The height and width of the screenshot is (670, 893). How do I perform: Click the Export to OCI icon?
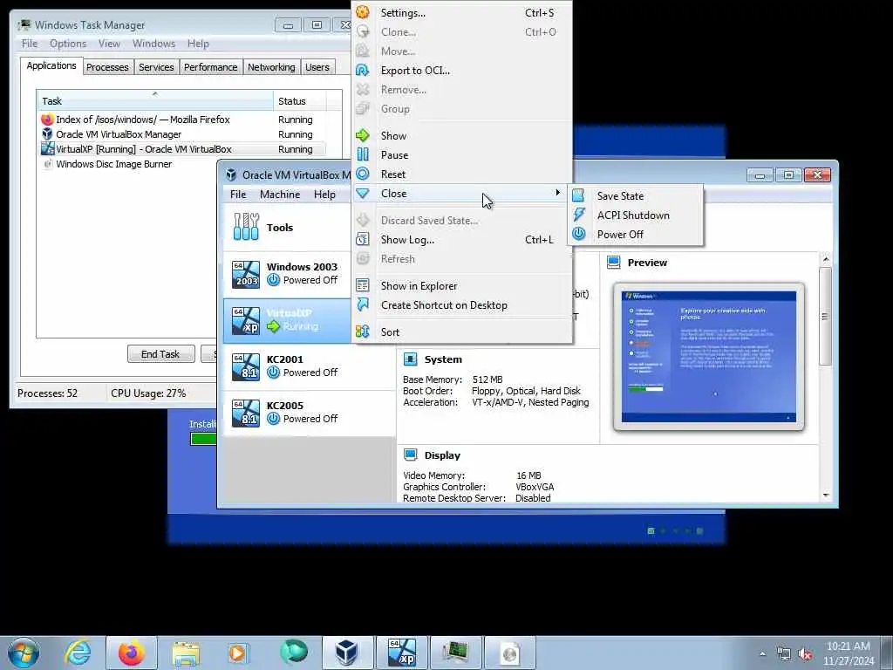click(x=362, y=70)
